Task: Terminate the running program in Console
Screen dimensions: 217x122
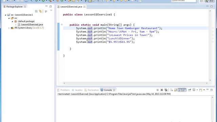Action: pos(157,90)
